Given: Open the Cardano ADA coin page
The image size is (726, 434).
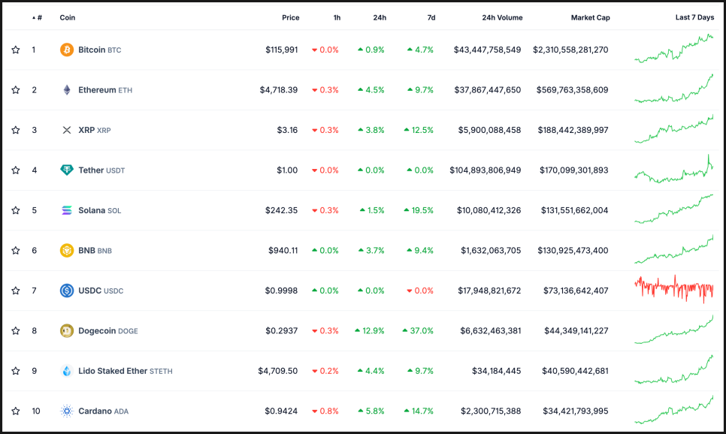Looking at the screenshot, I should pos(103,411).
